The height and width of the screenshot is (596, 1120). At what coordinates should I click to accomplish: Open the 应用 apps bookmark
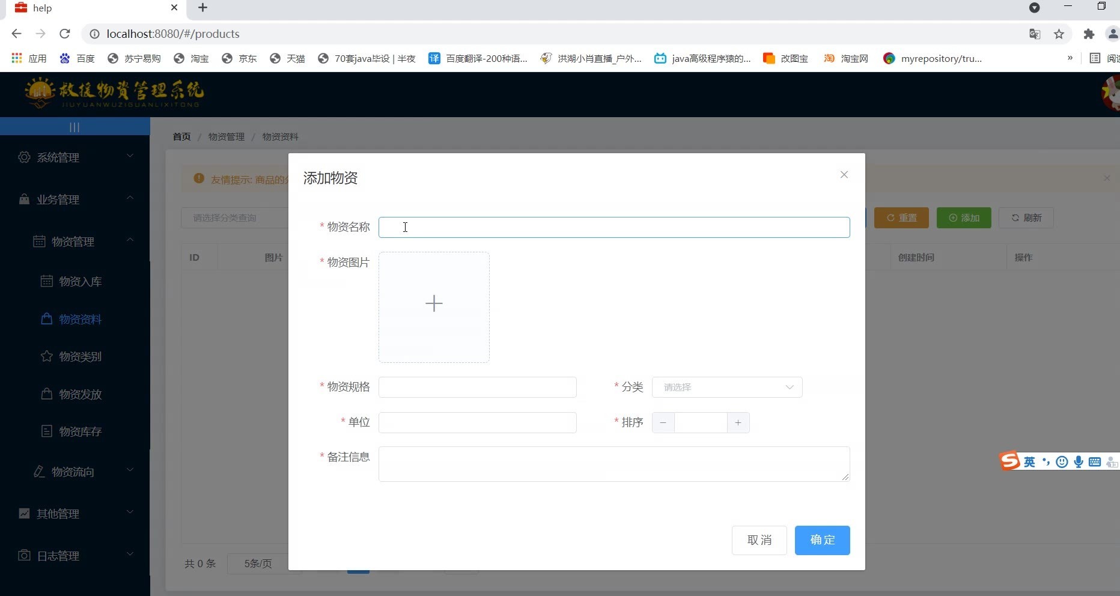point(29,58)
